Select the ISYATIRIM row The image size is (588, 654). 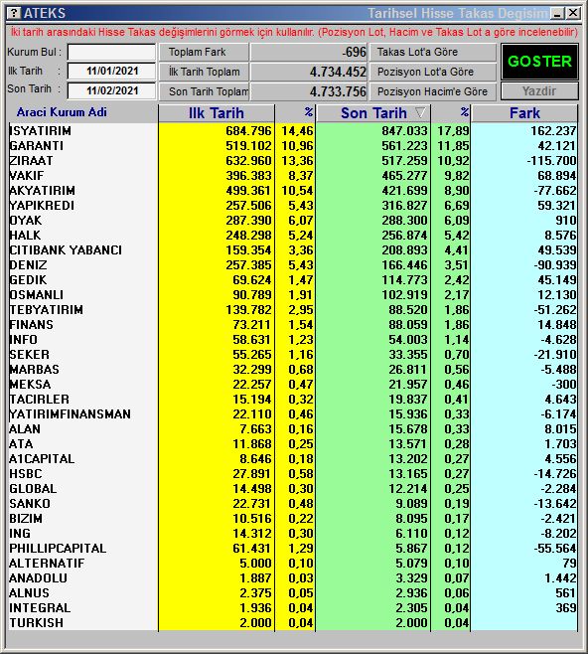(293, 130)
